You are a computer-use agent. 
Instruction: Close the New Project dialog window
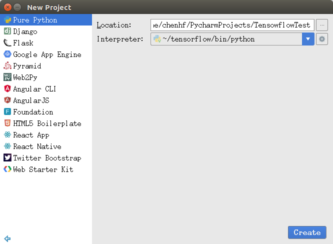[7, 7]
